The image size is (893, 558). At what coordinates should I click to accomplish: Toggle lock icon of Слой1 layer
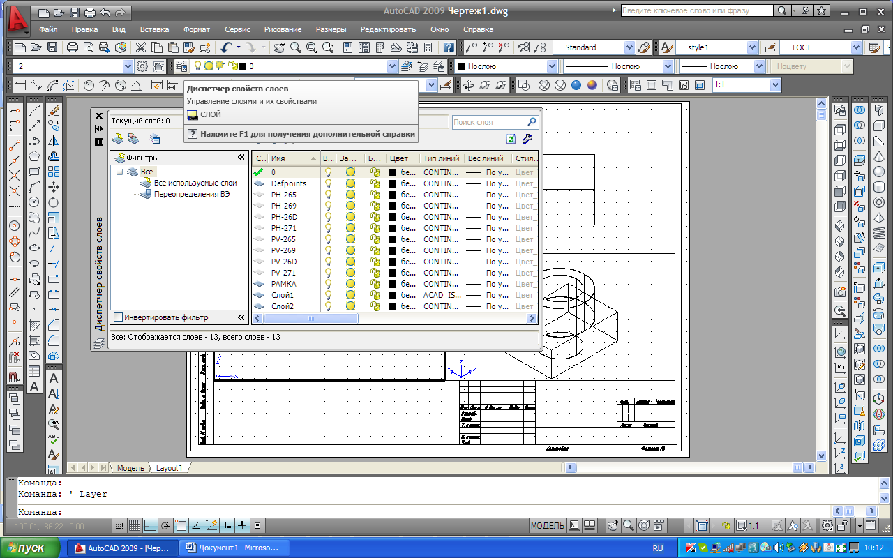pyautogui.click(x=375, y=295)
